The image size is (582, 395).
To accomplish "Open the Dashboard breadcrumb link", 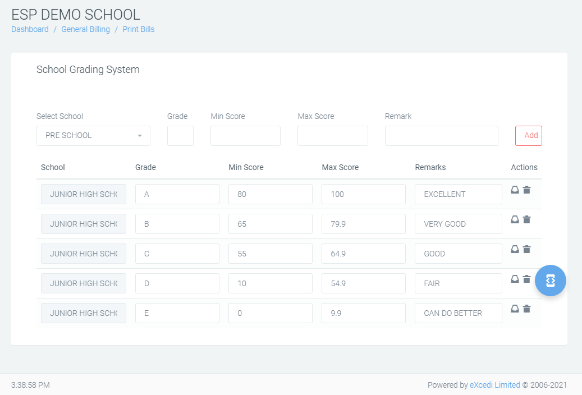I will pos(30,29).
